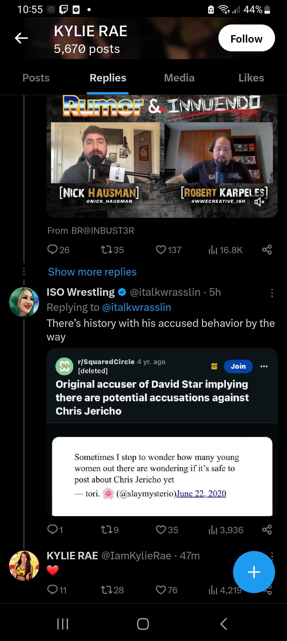Open ISO Wrestling post options menu
The height and width of the screenshot is (641, 287).
coord(272,293)
